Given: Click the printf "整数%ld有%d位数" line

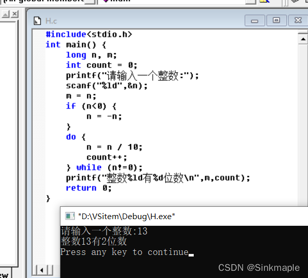Looking at the screenshot, I should (158, 178).
